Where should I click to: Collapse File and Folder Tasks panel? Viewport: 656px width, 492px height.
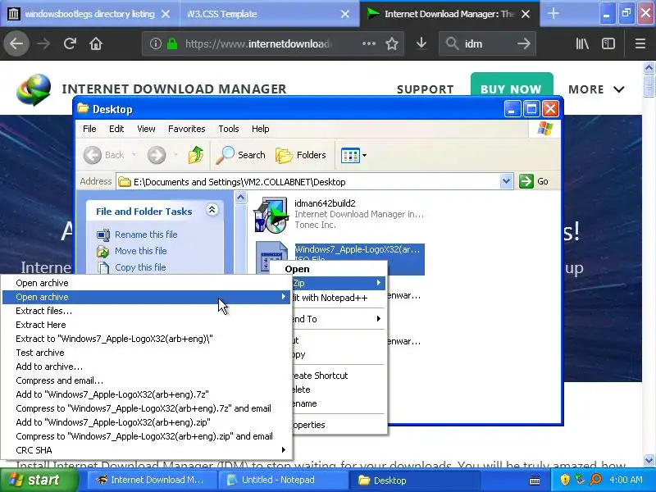(x=212, y=210)
